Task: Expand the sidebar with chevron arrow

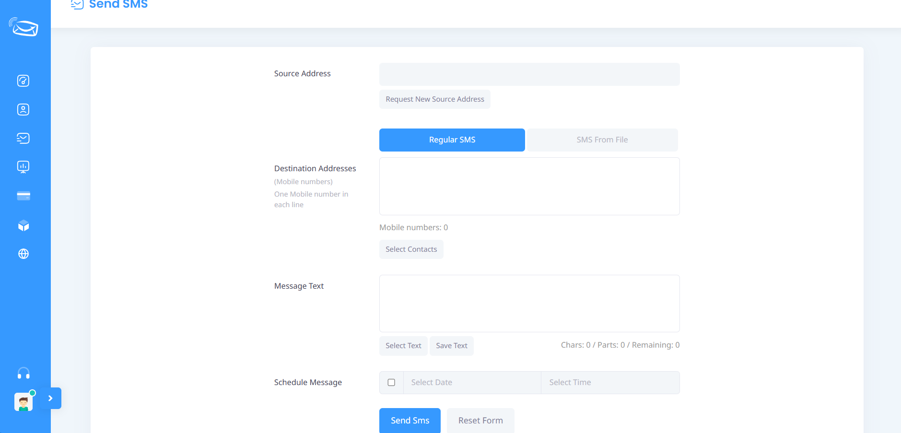Action: click(x=51, y=398)
